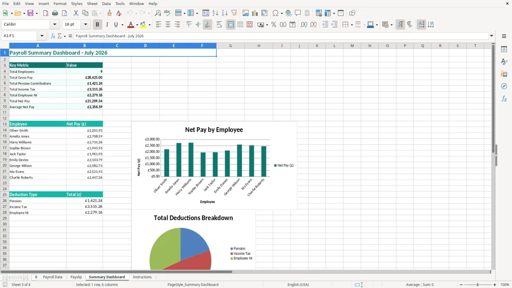The height and width of the screenshot is (288, 512).
Task: Open the Name Box A1:F1 dropdown
Action: 42,36
